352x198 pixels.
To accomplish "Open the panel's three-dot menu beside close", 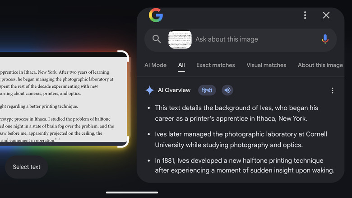I will pos(305,15).
